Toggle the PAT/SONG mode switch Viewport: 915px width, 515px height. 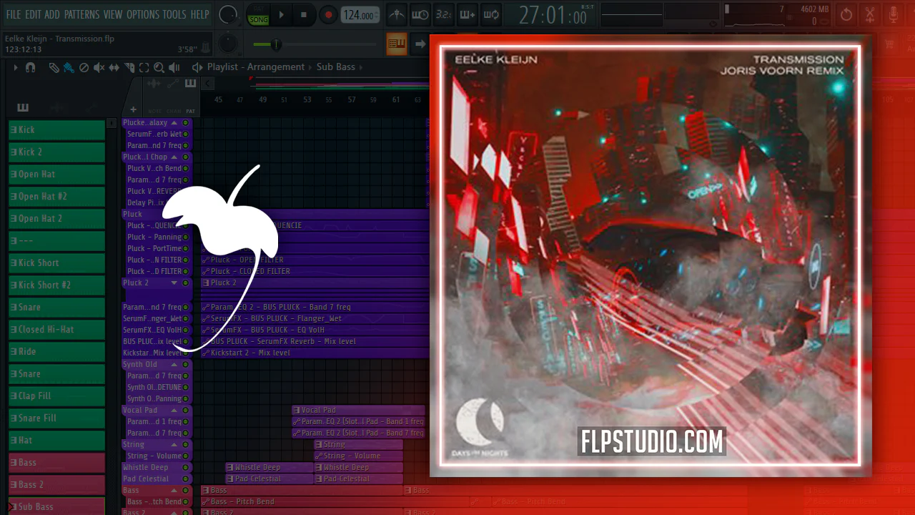[258, 15]
